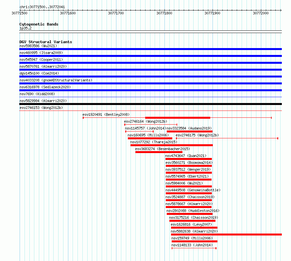The image size is (291, 261).
Task: Select nsv3323584 (Audano2019) label
Action: click(189, 128)
